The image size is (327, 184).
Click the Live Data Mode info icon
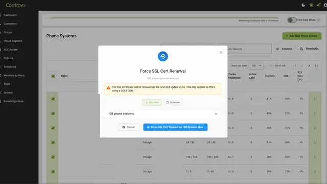coord(318,20)
